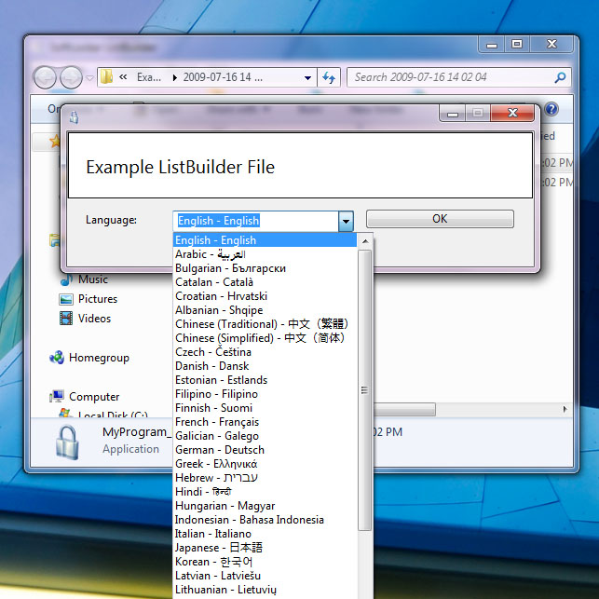Screen dimensions: 599x599
Task: Open recent pages dropdown next to Forward
Action: click(90, 78)
